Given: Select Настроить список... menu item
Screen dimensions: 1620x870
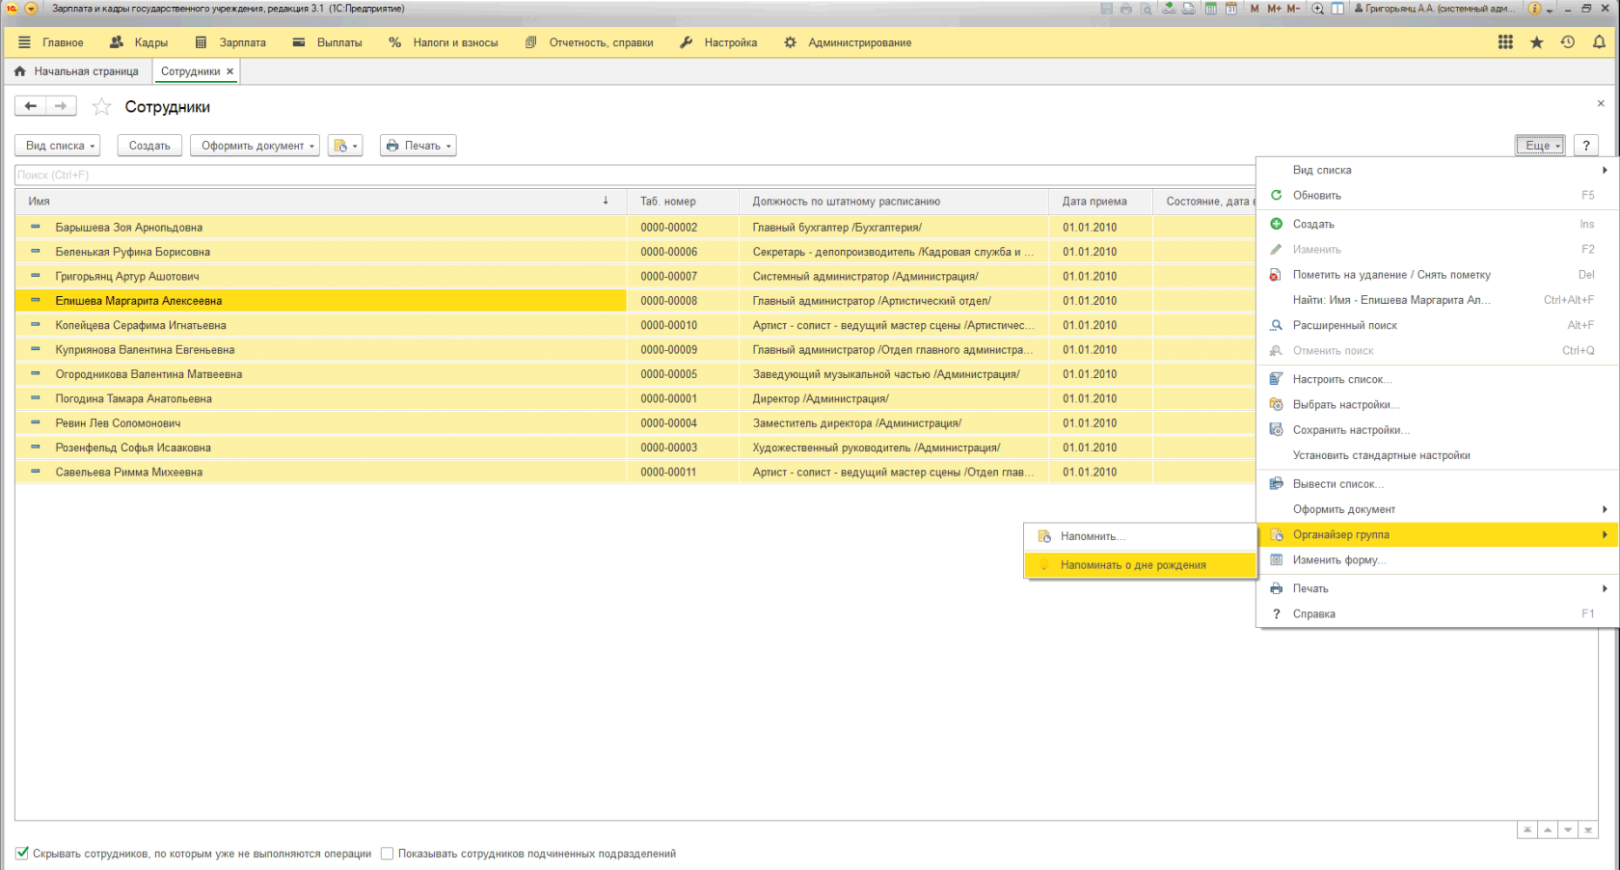Looking at the screenshot, I should click(1437, 379).
